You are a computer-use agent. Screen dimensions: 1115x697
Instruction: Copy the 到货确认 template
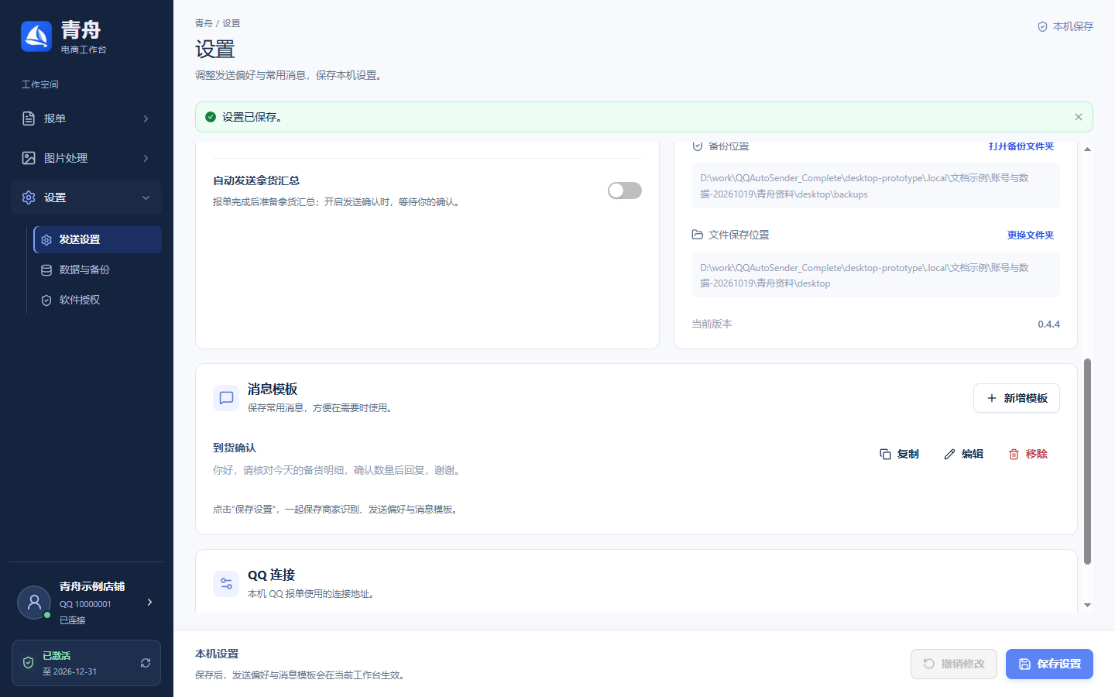(x=899, y=454)
